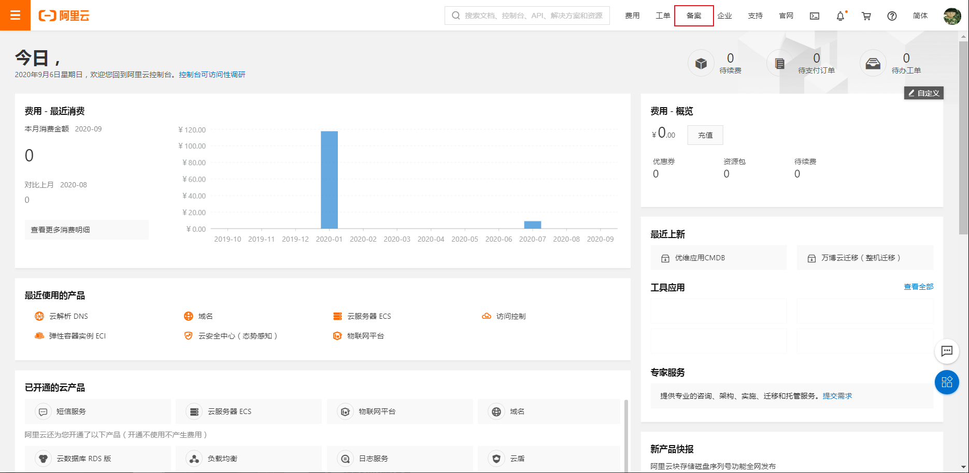969x473 pixels.
Task: Open the help question mark icon
Action: [x=892, y=16]
